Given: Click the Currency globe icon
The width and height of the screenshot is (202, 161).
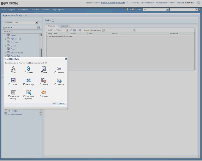Looking at the screenshot, I should [x=59, y=80].
